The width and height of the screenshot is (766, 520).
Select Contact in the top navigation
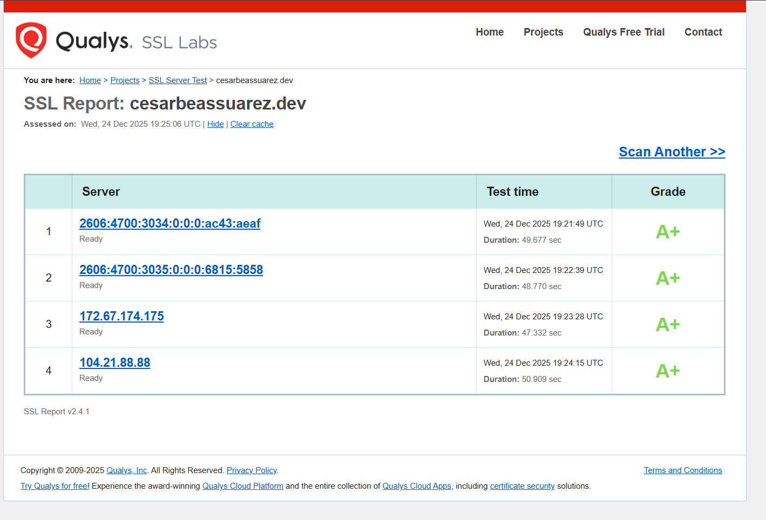pyautogui.click(x=703, y=32)
